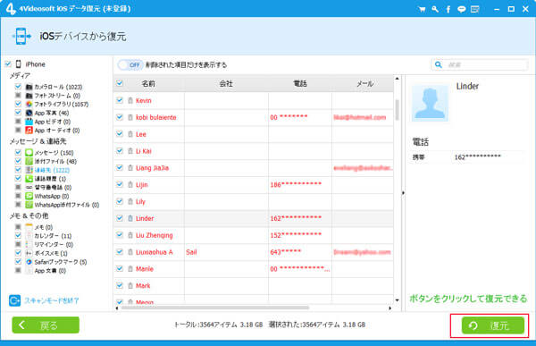Click the horizontal scroll left arrow
This screenshot has height=346, width=536.
pyautogui.click(x=117, y=308)
